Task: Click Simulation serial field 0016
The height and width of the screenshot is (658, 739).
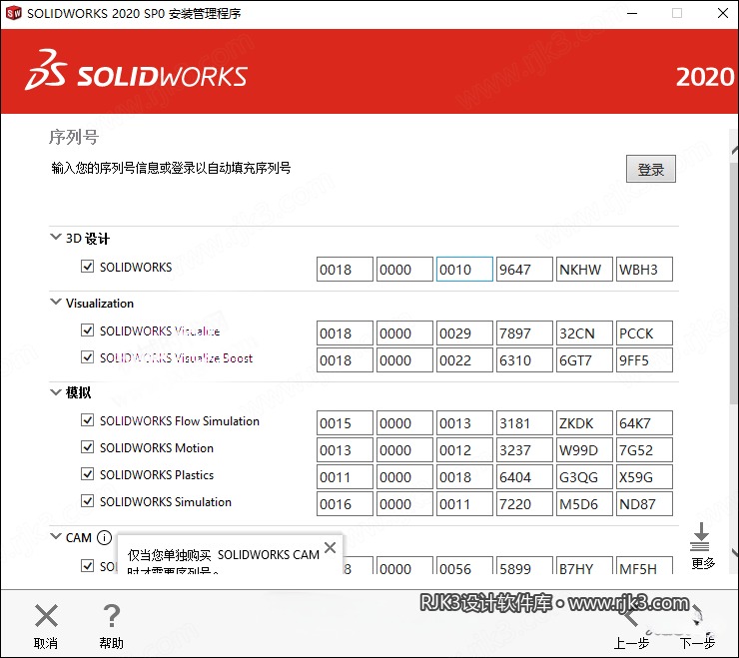Action: click(345, 503)
